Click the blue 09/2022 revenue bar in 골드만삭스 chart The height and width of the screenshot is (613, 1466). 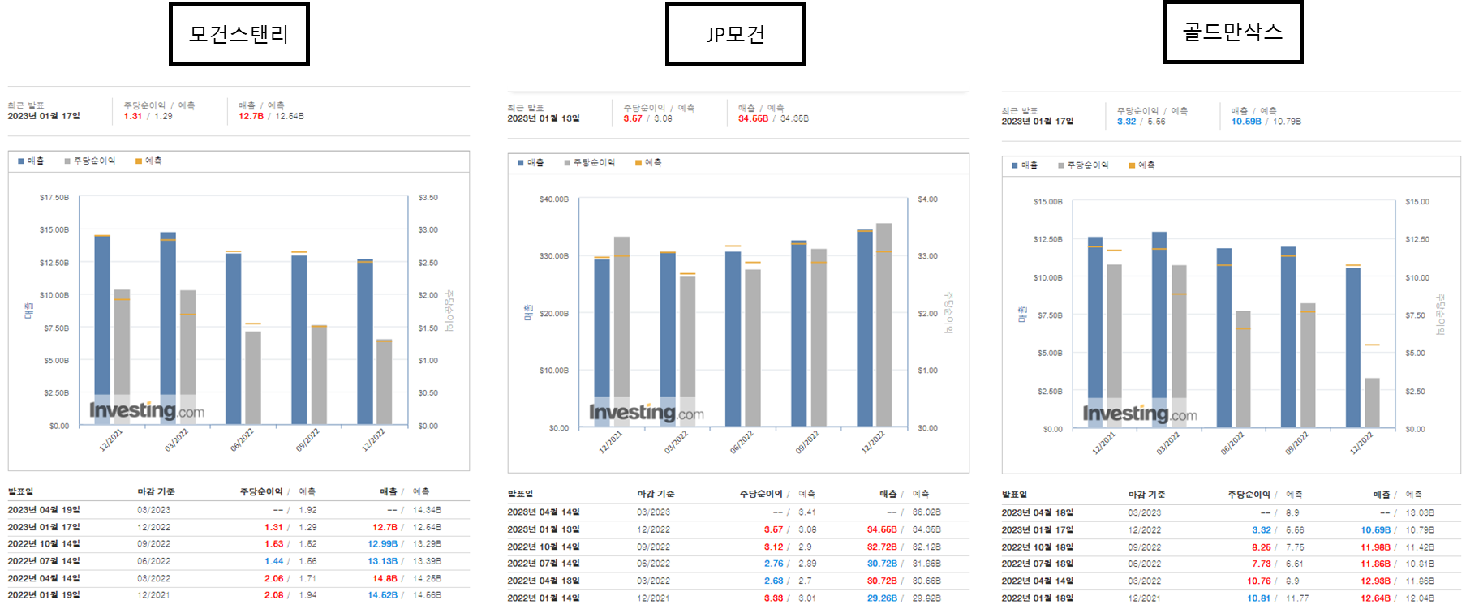click(1288, 337)
